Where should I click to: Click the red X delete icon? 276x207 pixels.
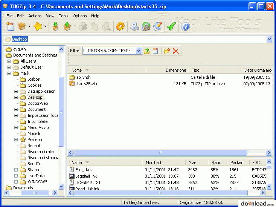176,51
